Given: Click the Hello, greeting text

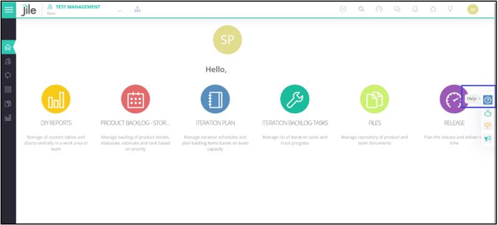Looking at the screenshot, I should [x=216, y=70].
